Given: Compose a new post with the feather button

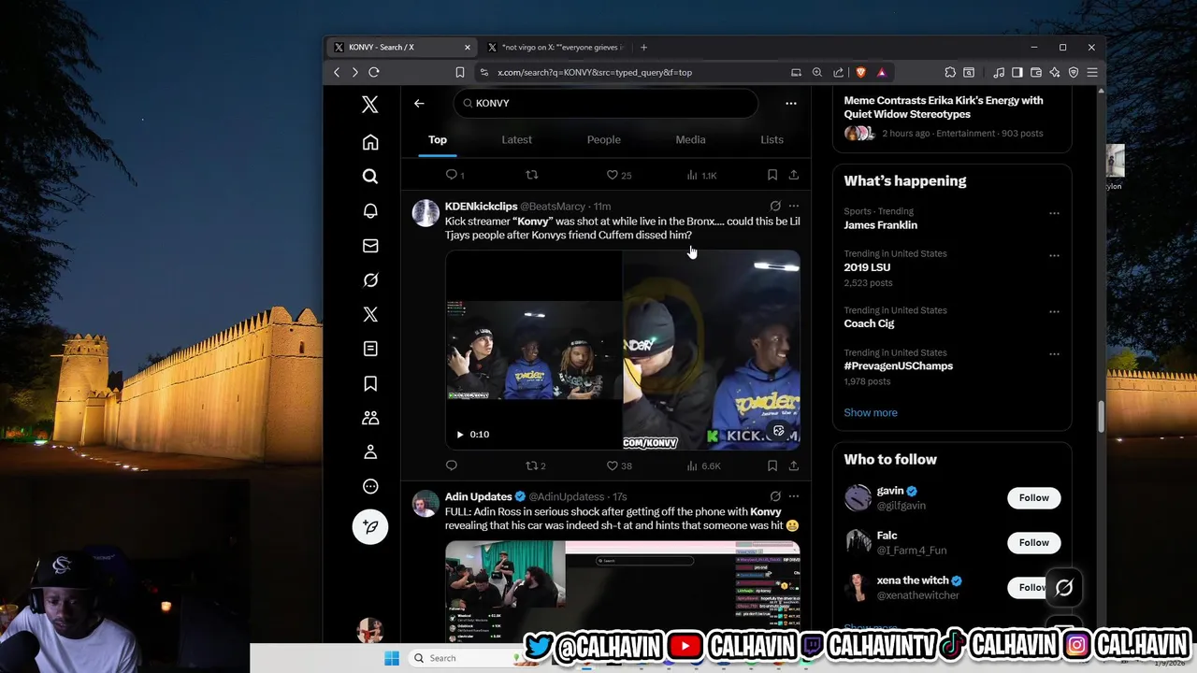Looking at the screenshot, I should point(370,526).
